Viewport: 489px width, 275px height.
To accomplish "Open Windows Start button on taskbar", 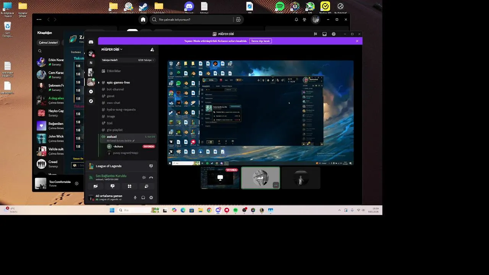I will pos(112,210).
